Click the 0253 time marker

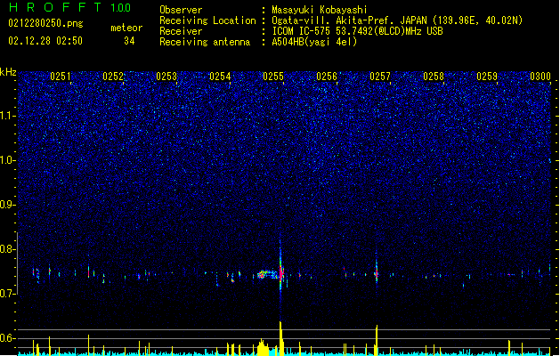tap(166, 77)
